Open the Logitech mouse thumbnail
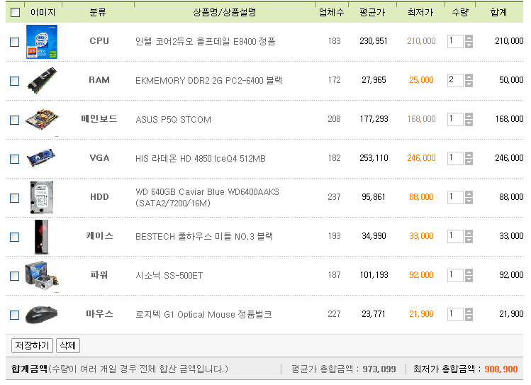Screen dimensions: 531x385 coord(42,315)
